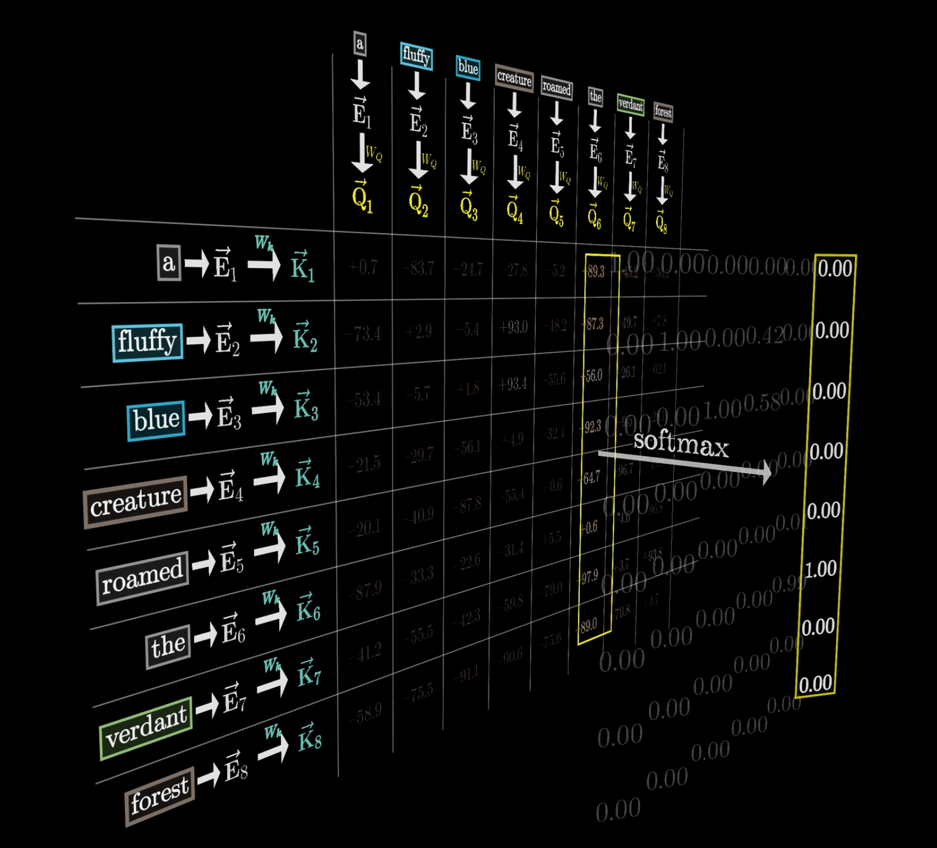Click the 'blue' word box in the column headers
This screenshot has height=848, width=937.
coord(468,67)
